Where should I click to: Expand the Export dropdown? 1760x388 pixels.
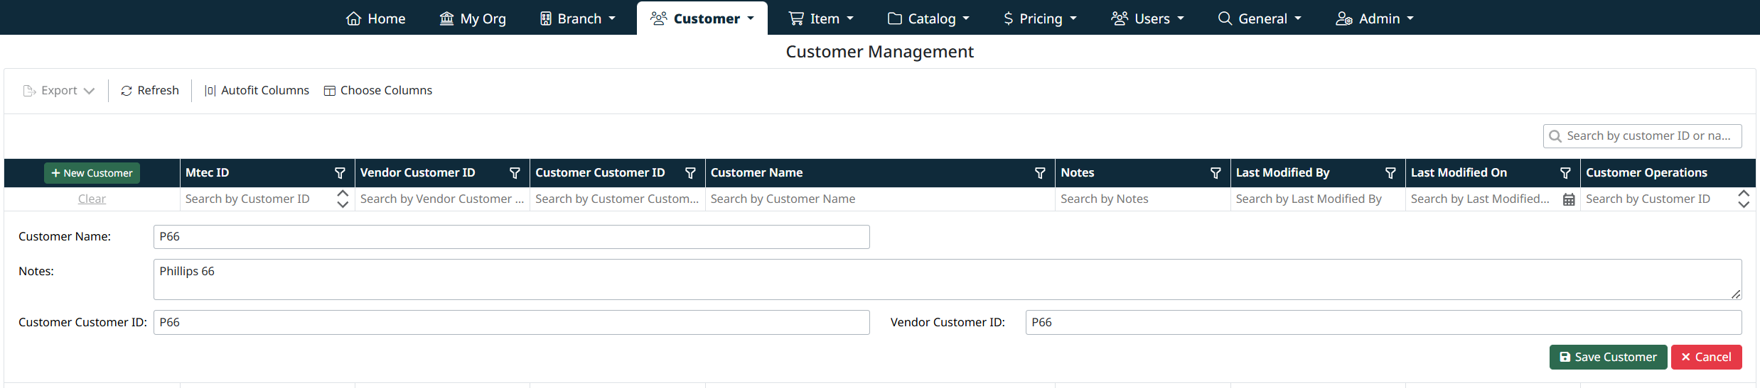pyautogui.click(x=59, y=91)
